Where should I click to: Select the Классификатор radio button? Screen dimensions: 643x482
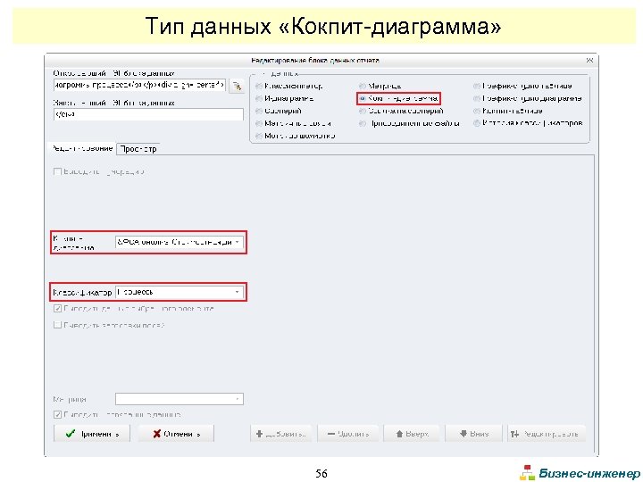pyautogui.click(x=259, y=86)
